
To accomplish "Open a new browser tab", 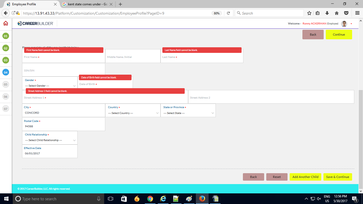I will pos(120,4).
